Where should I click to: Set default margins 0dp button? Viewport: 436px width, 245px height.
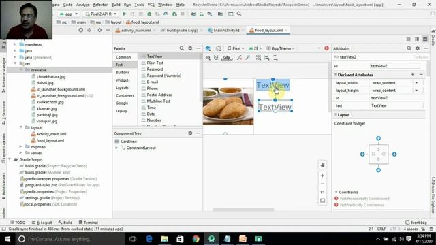227,58
